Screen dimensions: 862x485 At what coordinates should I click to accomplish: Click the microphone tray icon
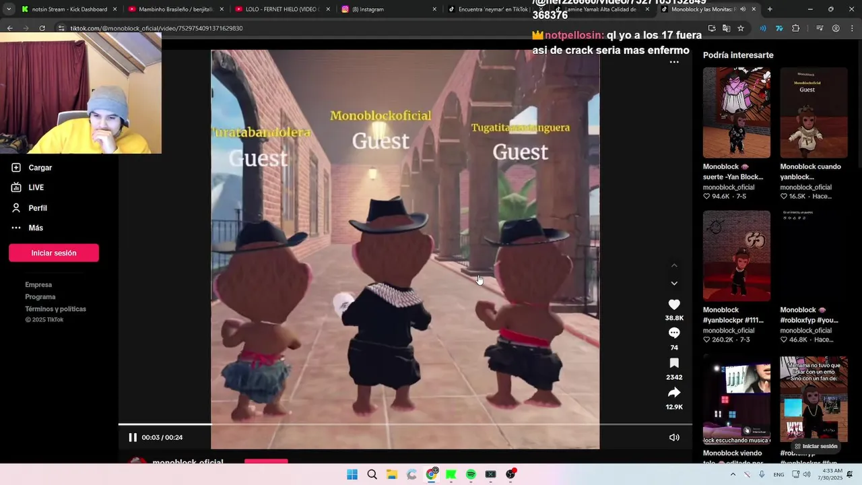click(762, 474)
